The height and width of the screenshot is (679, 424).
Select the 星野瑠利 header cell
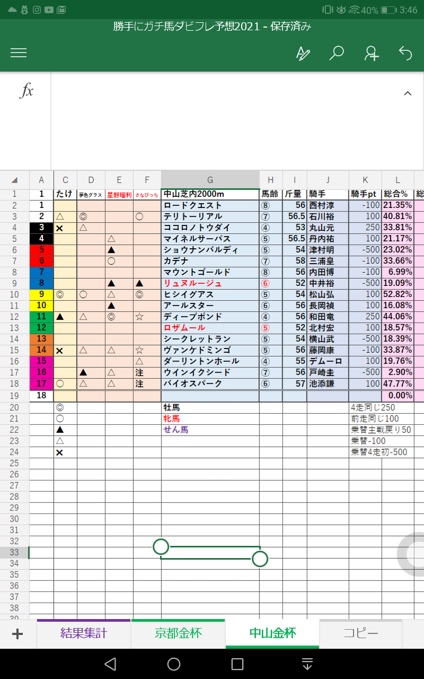(119, 194)
